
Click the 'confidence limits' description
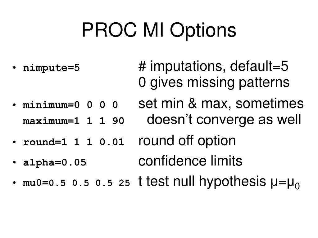coord(190,161)
